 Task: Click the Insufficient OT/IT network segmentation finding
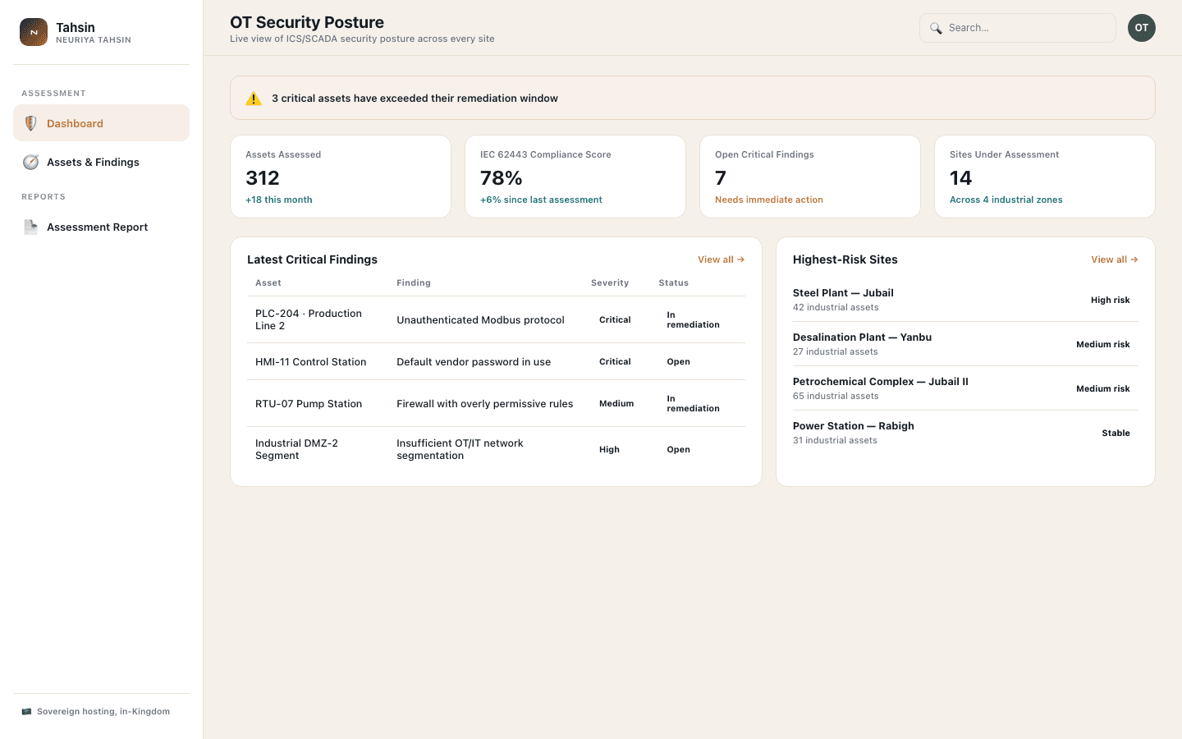[460, 449]
